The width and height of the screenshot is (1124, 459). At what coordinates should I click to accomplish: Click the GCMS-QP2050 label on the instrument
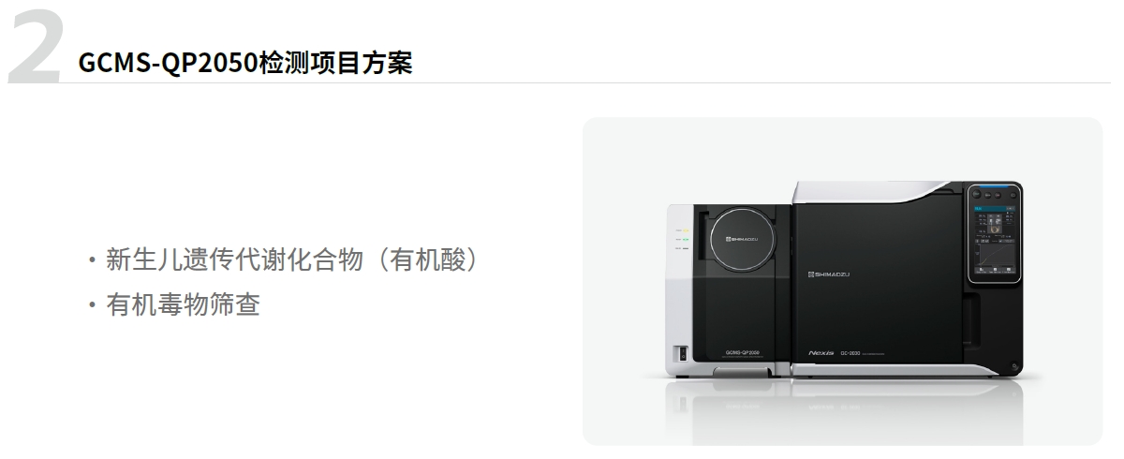[741, 352]
